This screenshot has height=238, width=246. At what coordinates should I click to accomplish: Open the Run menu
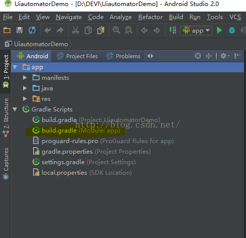pyautogui.click(x=195, y=17)
